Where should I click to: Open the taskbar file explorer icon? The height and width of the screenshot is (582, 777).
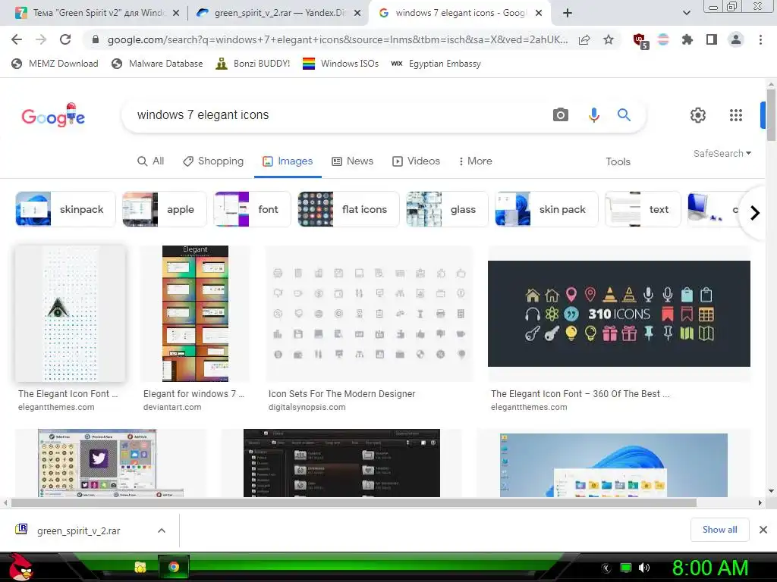[140, 567]
